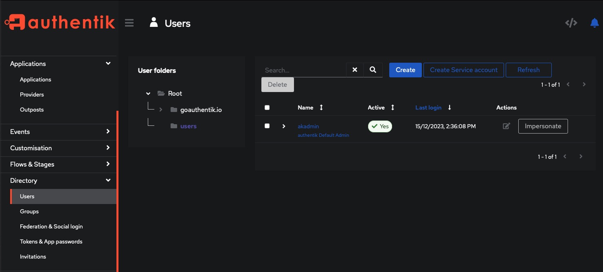The height and width of the screenshot is (272, 603).
Task: Open the notification bell panel
Action: tap(594, 23)
